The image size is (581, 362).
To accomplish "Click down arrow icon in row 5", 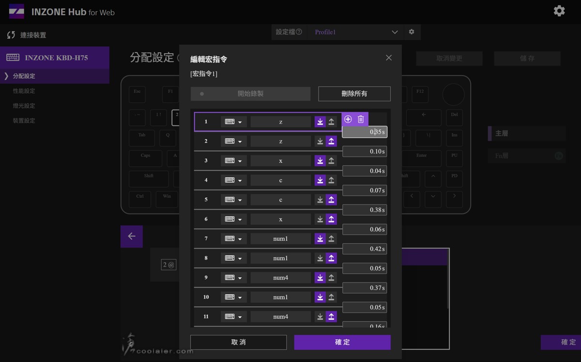I will coord(320,200).
